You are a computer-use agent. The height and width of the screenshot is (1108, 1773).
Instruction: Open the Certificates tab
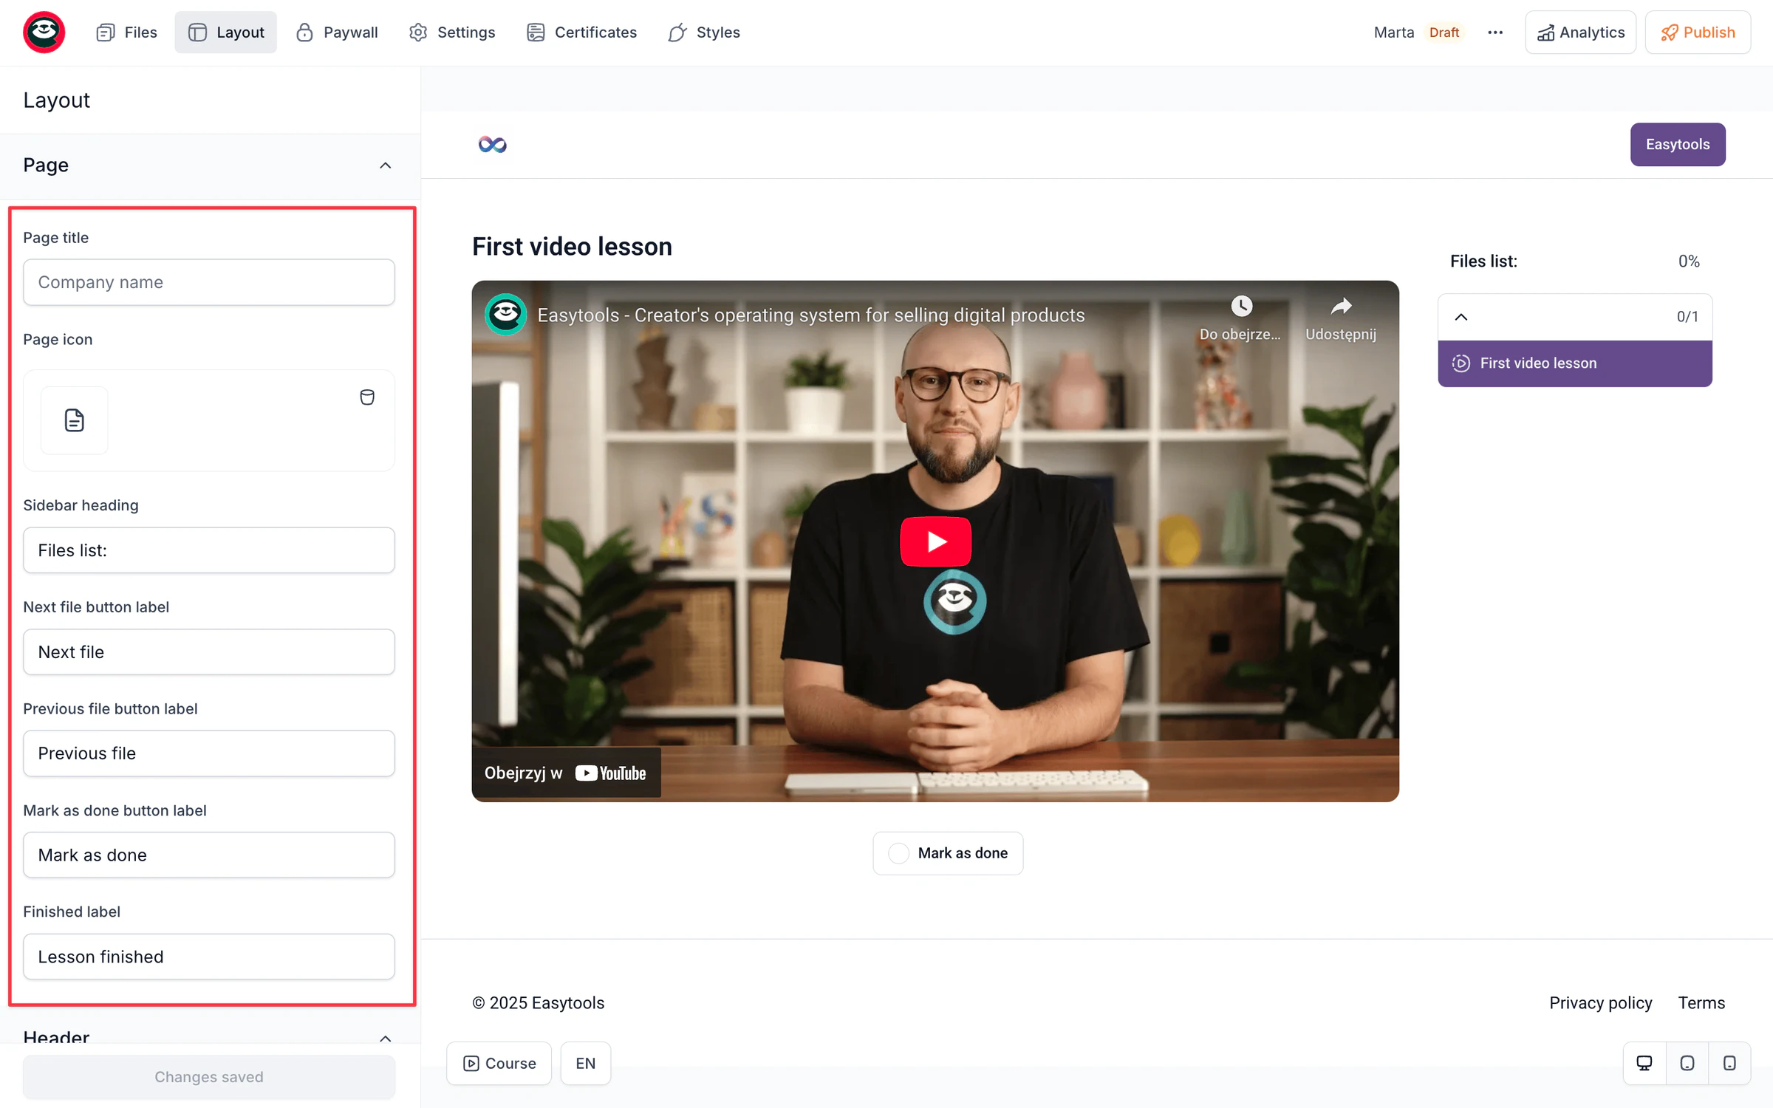coord(582,33)
